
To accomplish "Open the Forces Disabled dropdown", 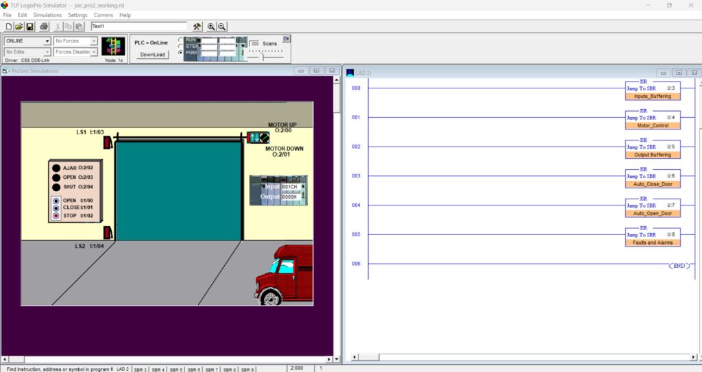I will click(x=95, y=51).
